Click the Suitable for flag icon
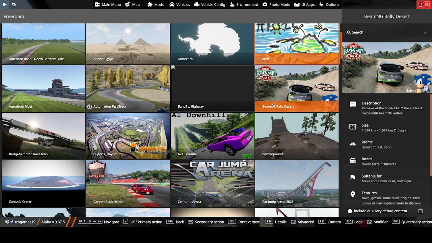The height and width of the screenshot is (243, 432). point(353,178)
